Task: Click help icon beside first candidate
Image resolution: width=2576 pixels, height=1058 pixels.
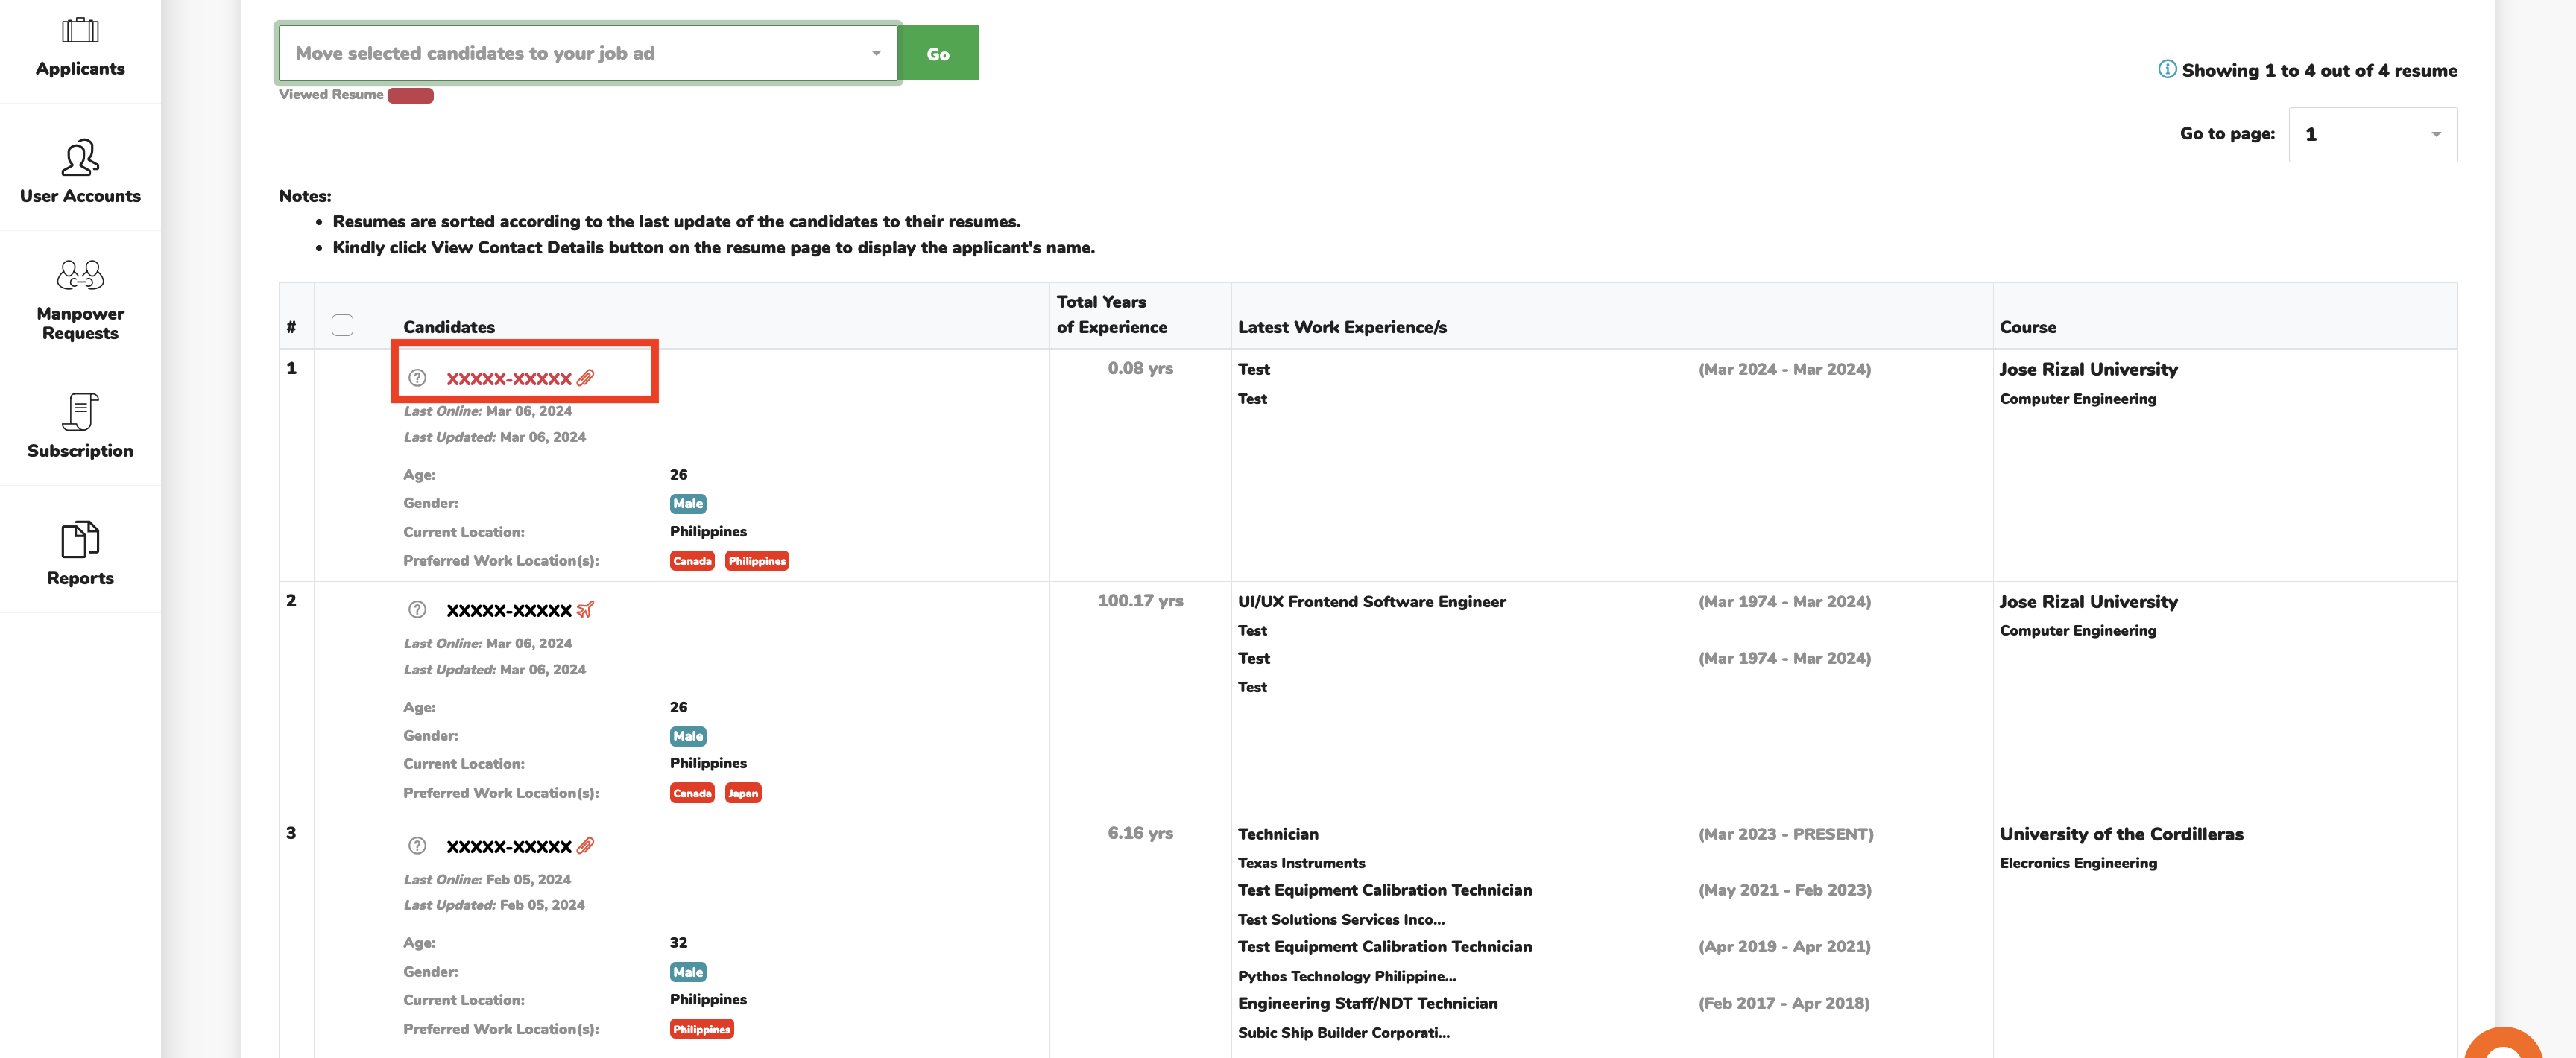Action: coord(417,378)
